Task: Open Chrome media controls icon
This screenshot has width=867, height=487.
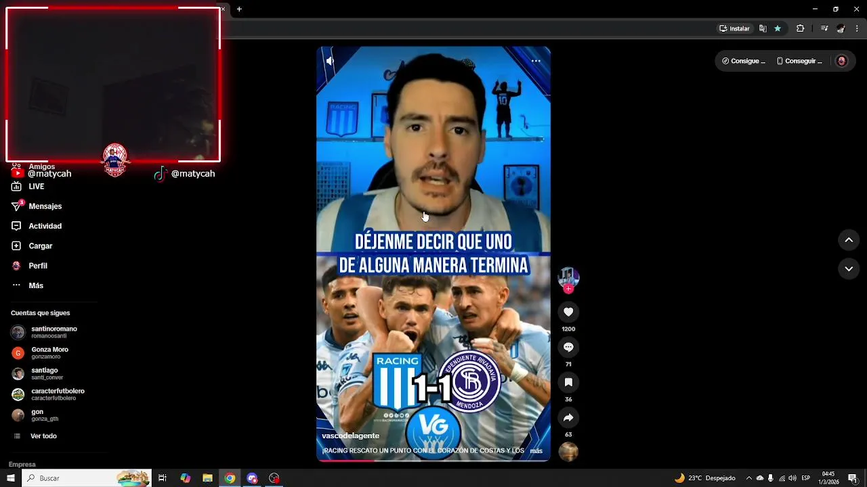Action: click(x=824, y=28)
